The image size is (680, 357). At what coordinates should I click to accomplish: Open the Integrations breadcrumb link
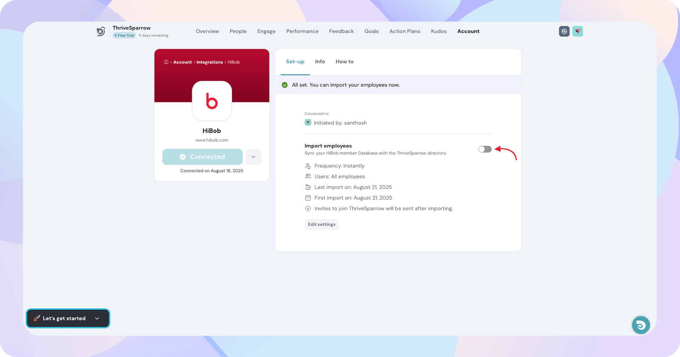(x=210, y=62)
